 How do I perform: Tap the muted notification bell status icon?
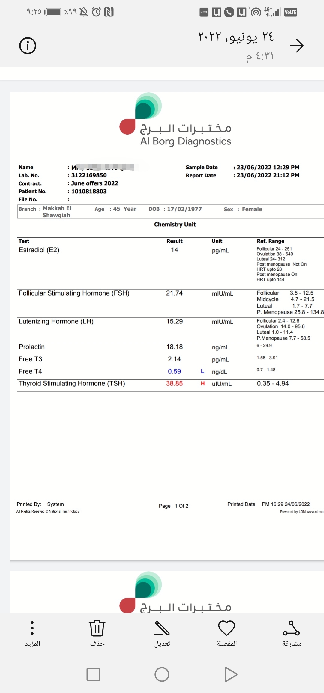pos(84,12)
